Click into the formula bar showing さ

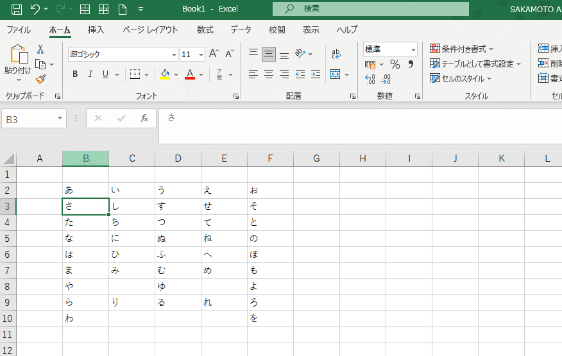[360, 126]
